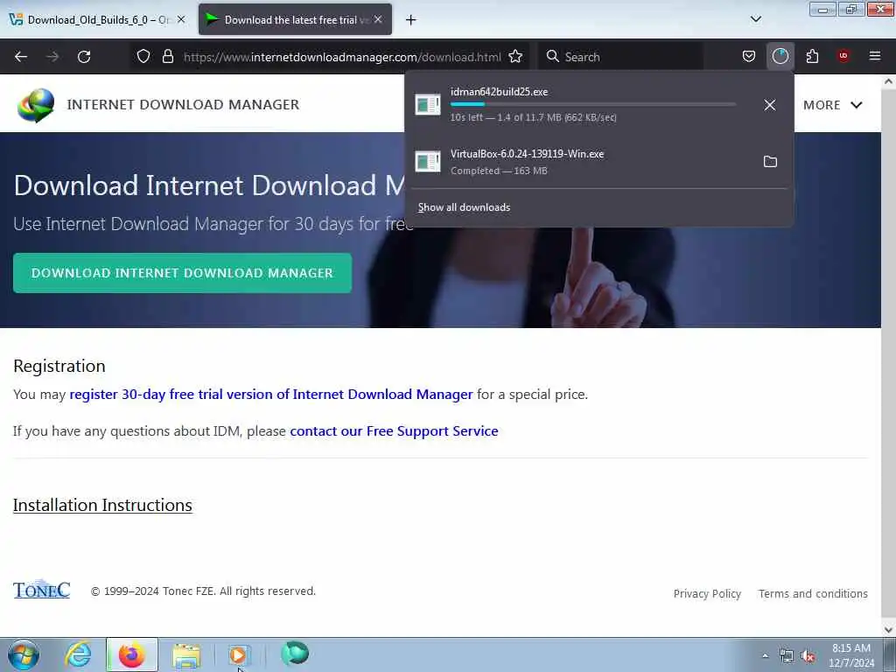The height and width of the screenshot is (672, 896).
Task: Click the padlock site security icon
Action: (167, 57)
